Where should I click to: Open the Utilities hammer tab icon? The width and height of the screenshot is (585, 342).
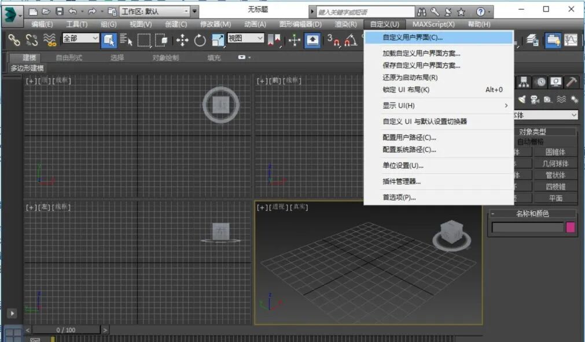[x=572, y=82]
